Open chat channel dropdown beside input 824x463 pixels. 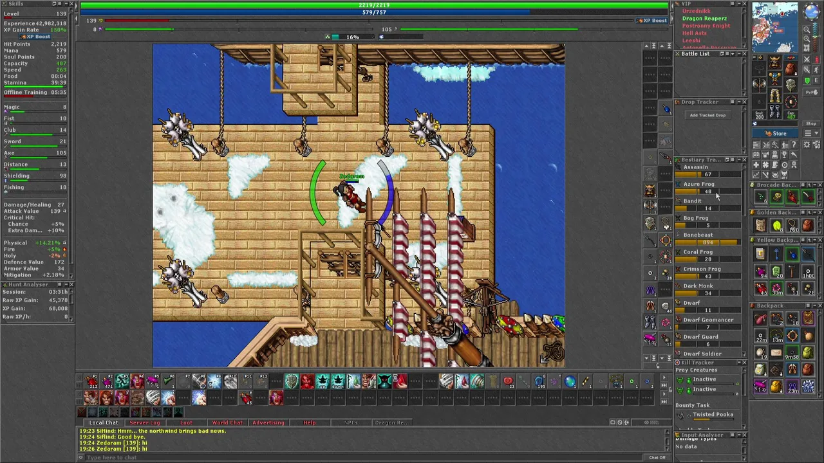coord(81,457)
